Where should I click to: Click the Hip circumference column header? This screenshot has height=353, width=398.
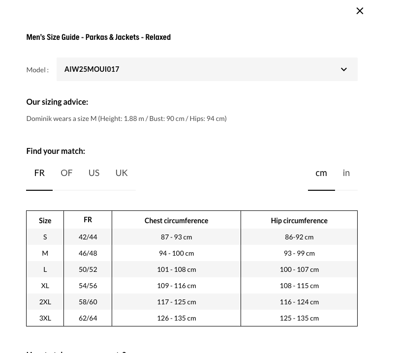pos(299,221)
